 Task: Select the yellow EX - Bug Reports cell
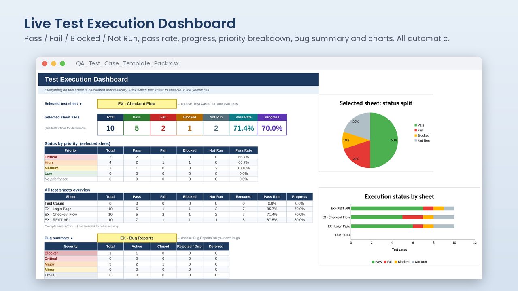pyautogui.click(x=137, y=238)
